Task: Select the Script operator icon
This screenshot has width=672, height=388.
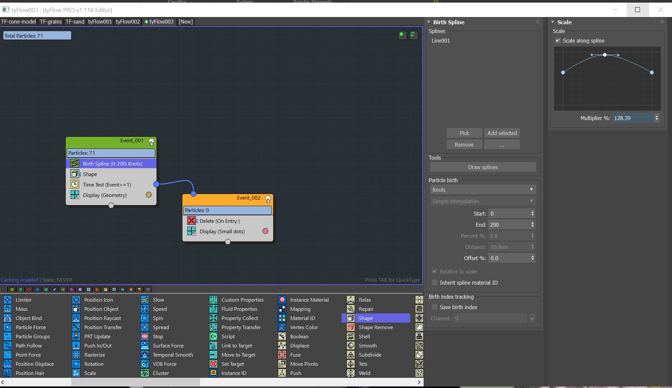Action: pos(213,336)
